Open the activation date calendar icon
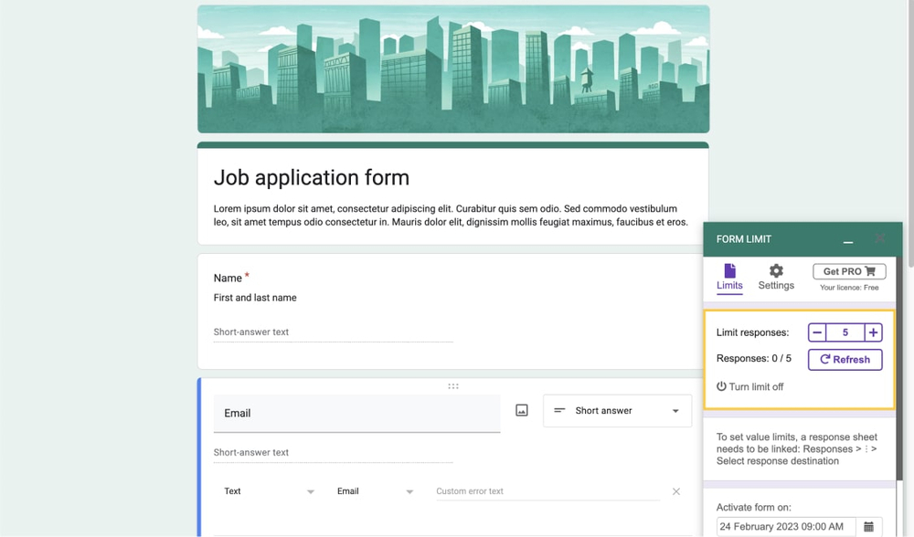 868,527
